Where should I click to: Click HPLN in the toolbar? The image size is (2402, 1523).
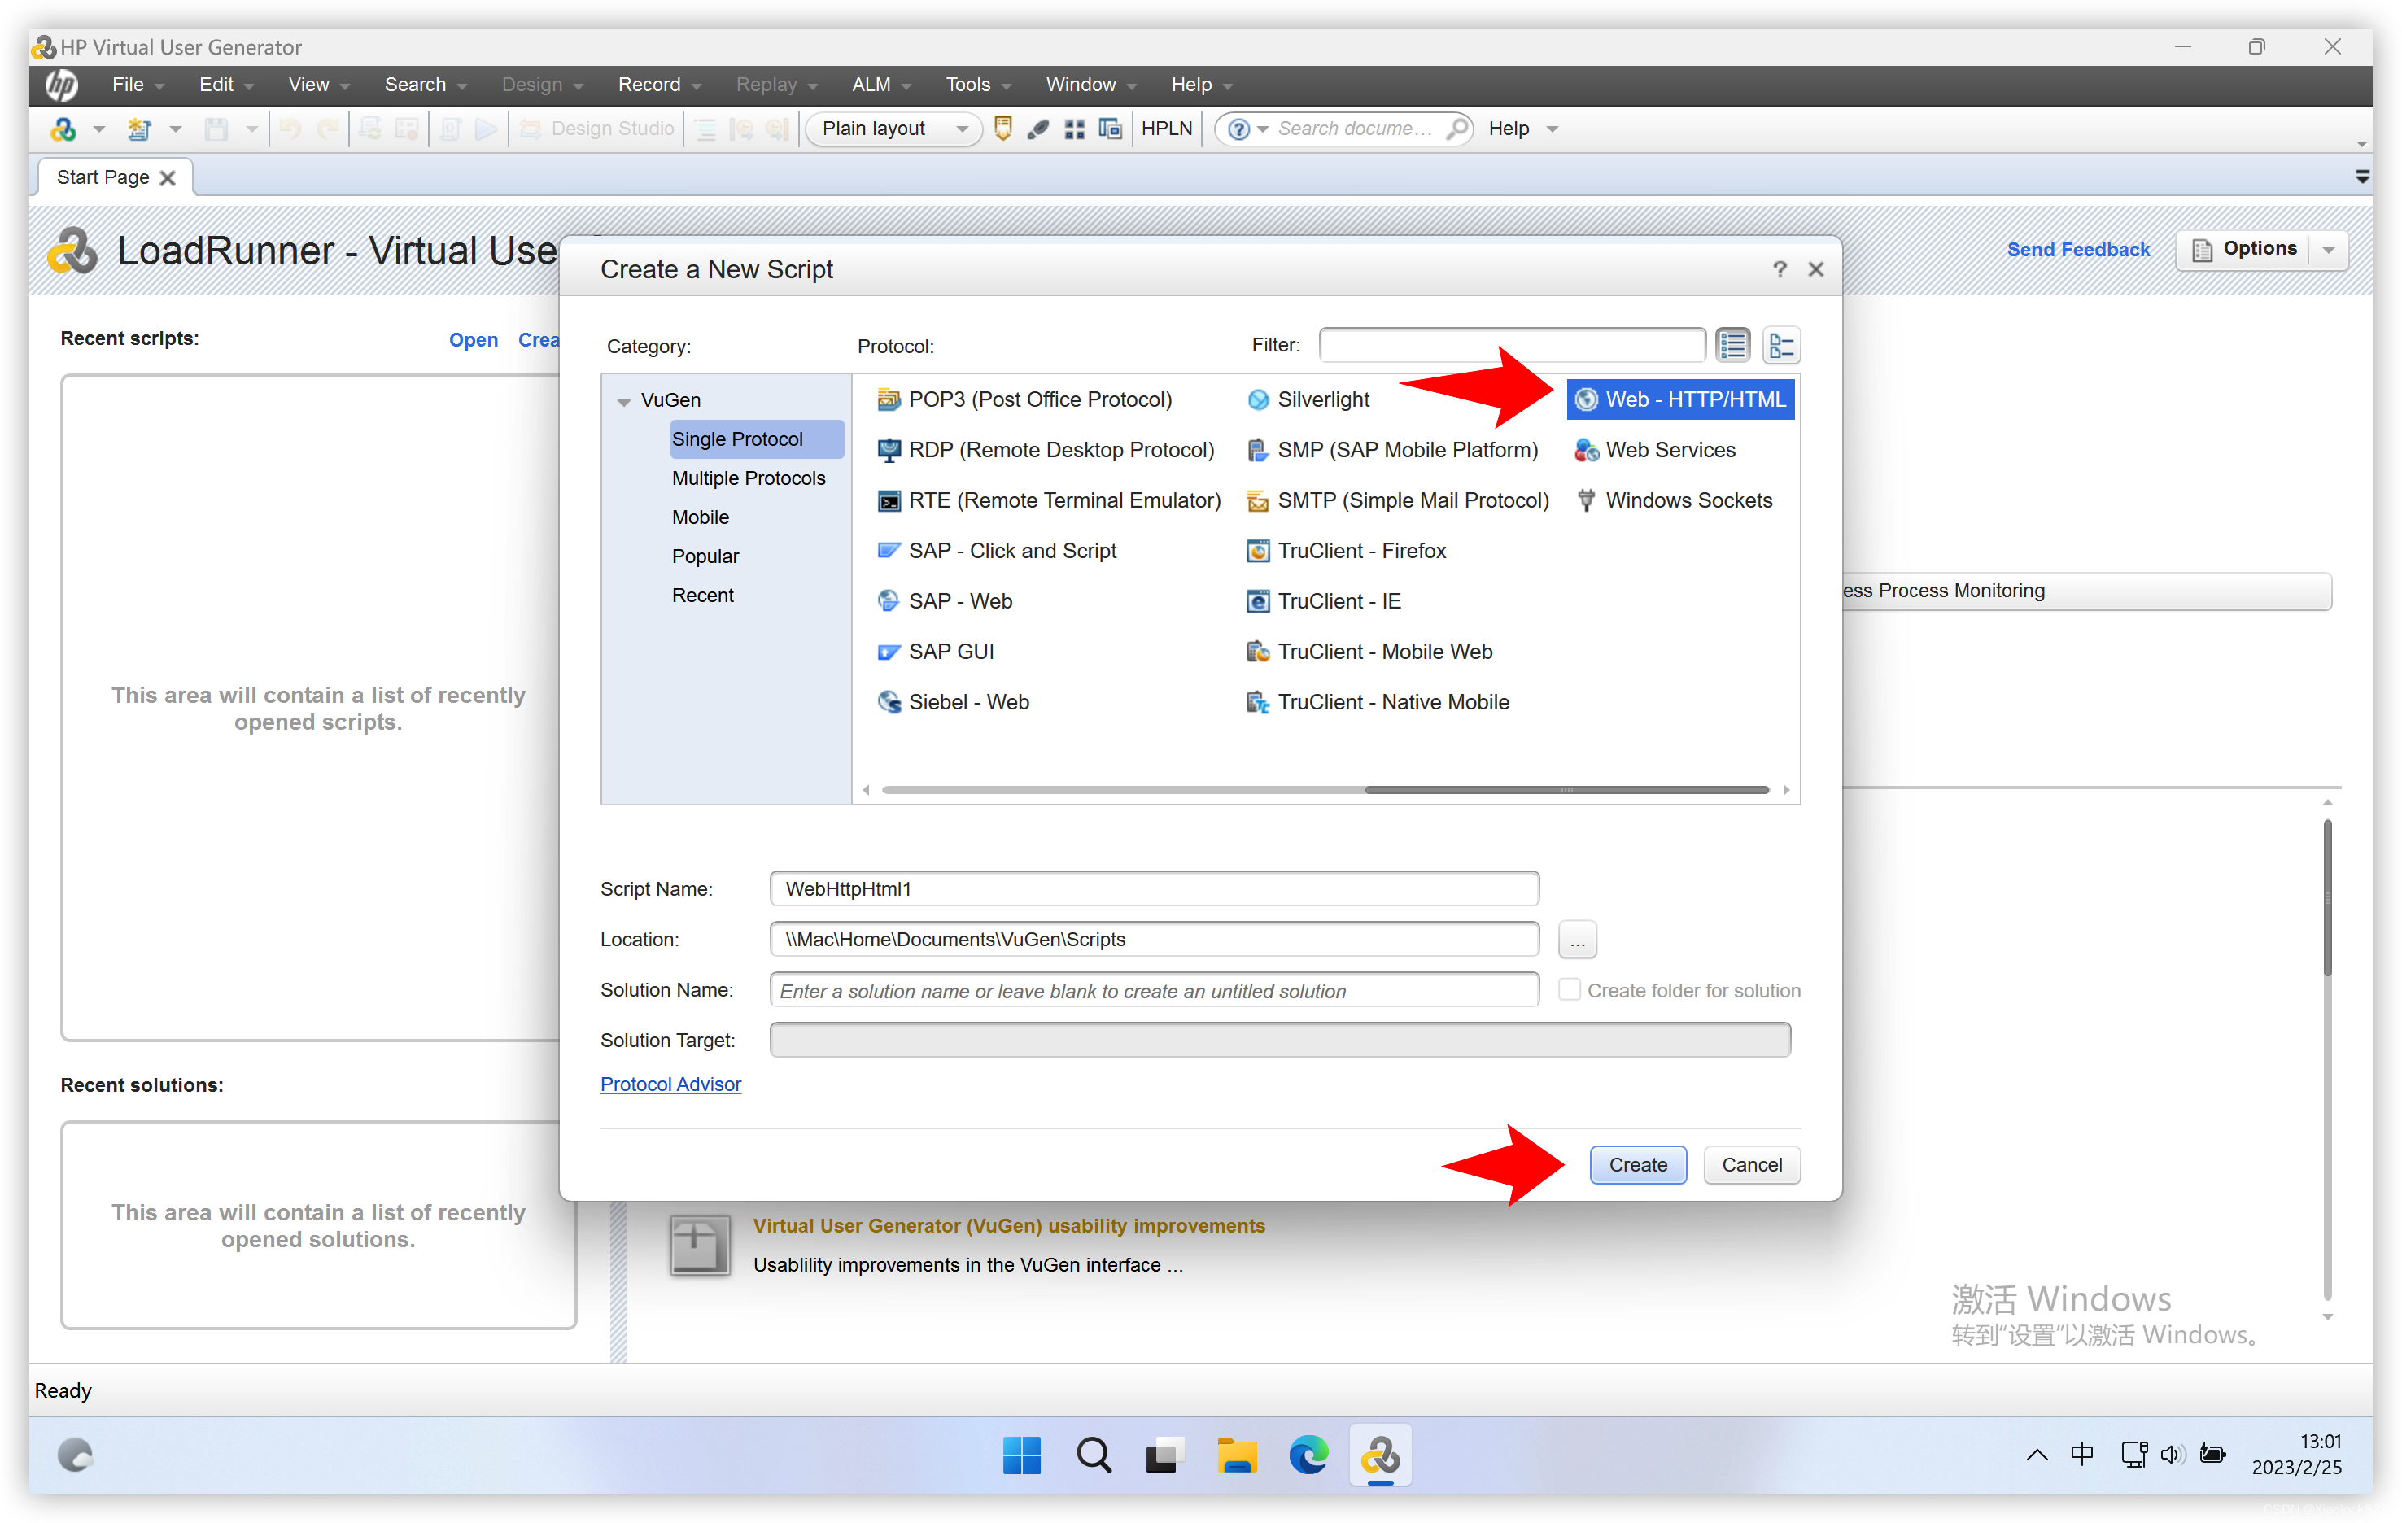(1166, 129)
